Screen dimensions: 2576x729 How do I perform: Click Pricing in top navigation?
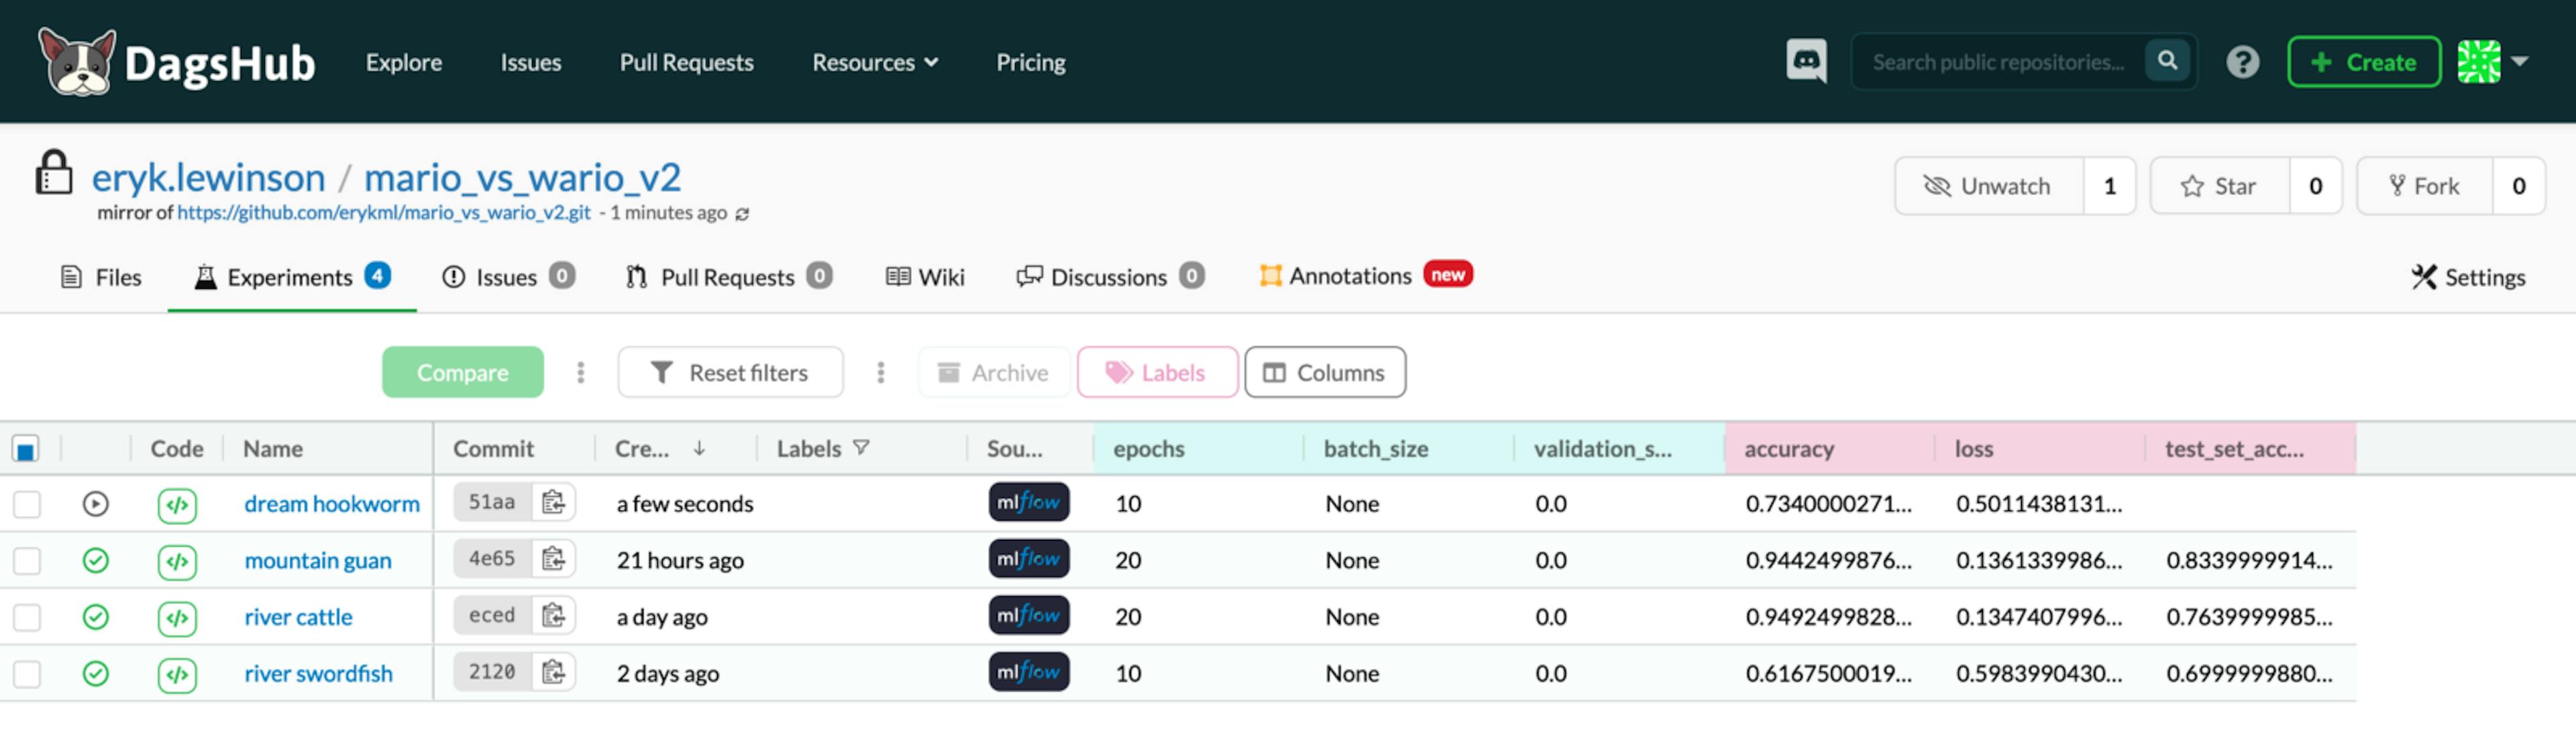1030,62
